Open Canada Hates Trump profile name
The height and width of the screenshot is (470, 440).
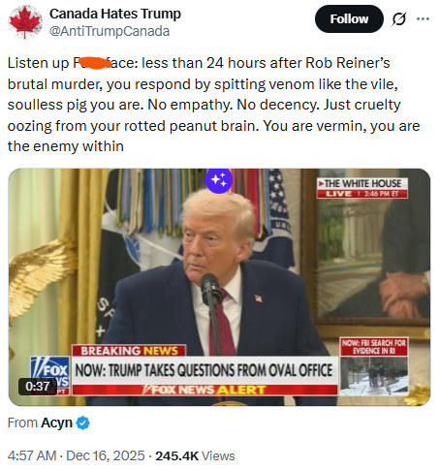pos(115,14)
